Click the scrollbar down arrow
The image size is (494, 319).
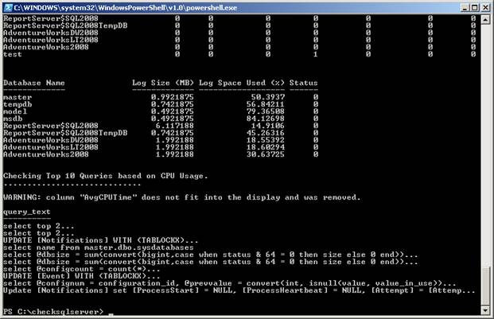pos(485,310)
